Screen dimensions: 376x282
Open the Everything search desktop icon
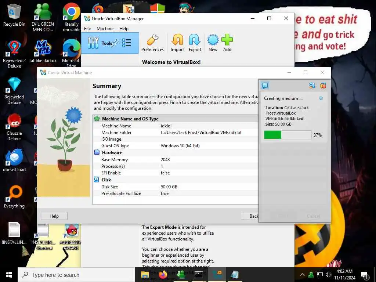14,197
